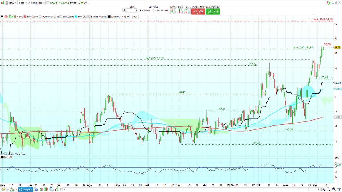Click the RSI value label 70,265
Screen dimensions: 342x192
(337, 165)
